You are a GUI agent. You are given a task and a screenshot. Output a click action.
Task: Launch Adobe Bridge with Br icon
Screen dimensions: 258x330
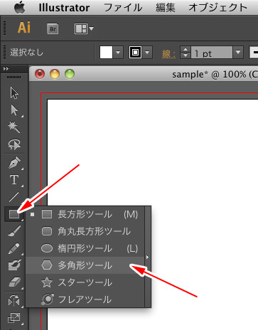53,29
